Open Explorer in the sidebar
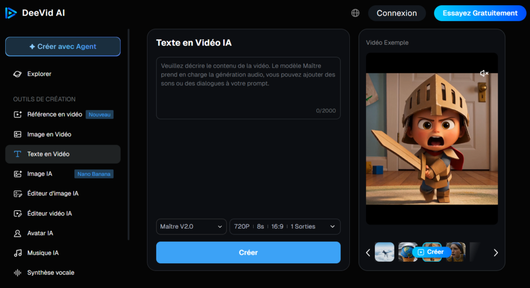530x288 pixels. coord(63,74)
